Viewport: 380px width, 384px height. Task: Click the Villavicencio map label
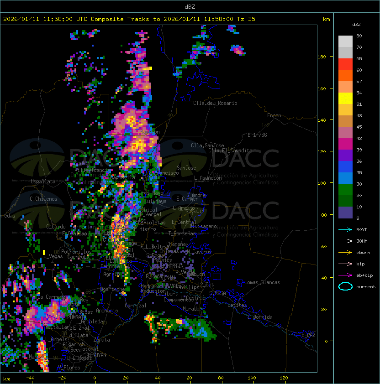91,170
